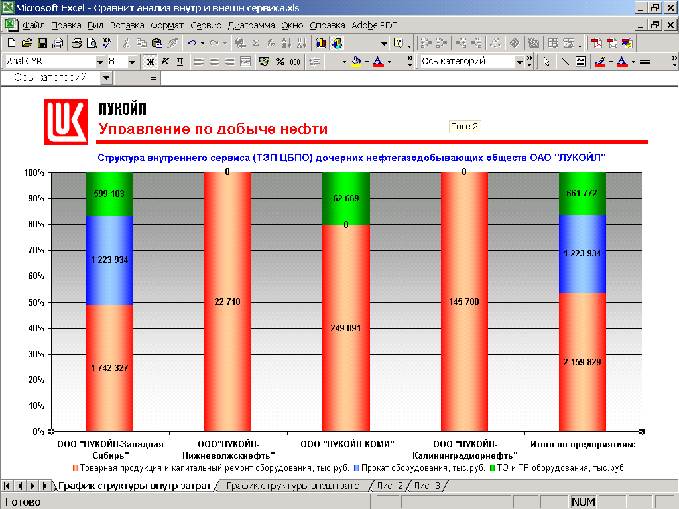Switch to 'График структуры внешн затр' sheet tab
The height and width of the screenshot is (509, 679).
(293, 486)
